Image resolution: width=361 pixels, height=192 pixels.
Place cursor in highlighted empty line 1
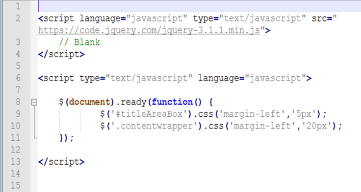pyautogui.click(x=199, y=6)
